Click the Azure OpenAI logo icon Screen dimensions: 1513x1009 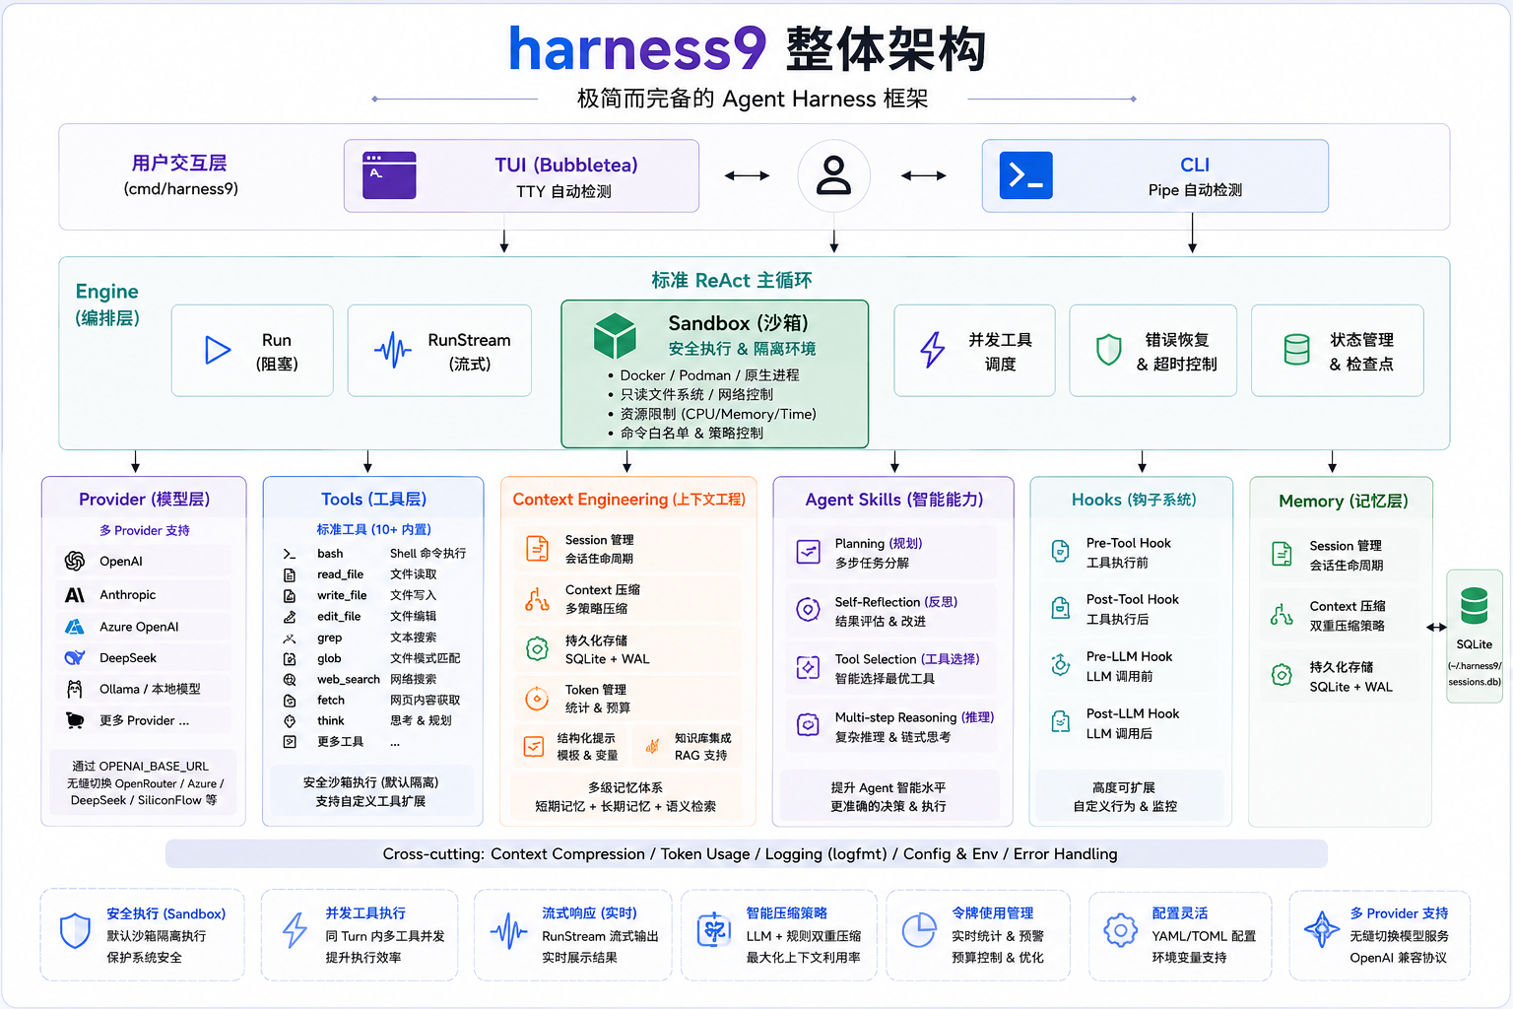(x=75, y=627)
